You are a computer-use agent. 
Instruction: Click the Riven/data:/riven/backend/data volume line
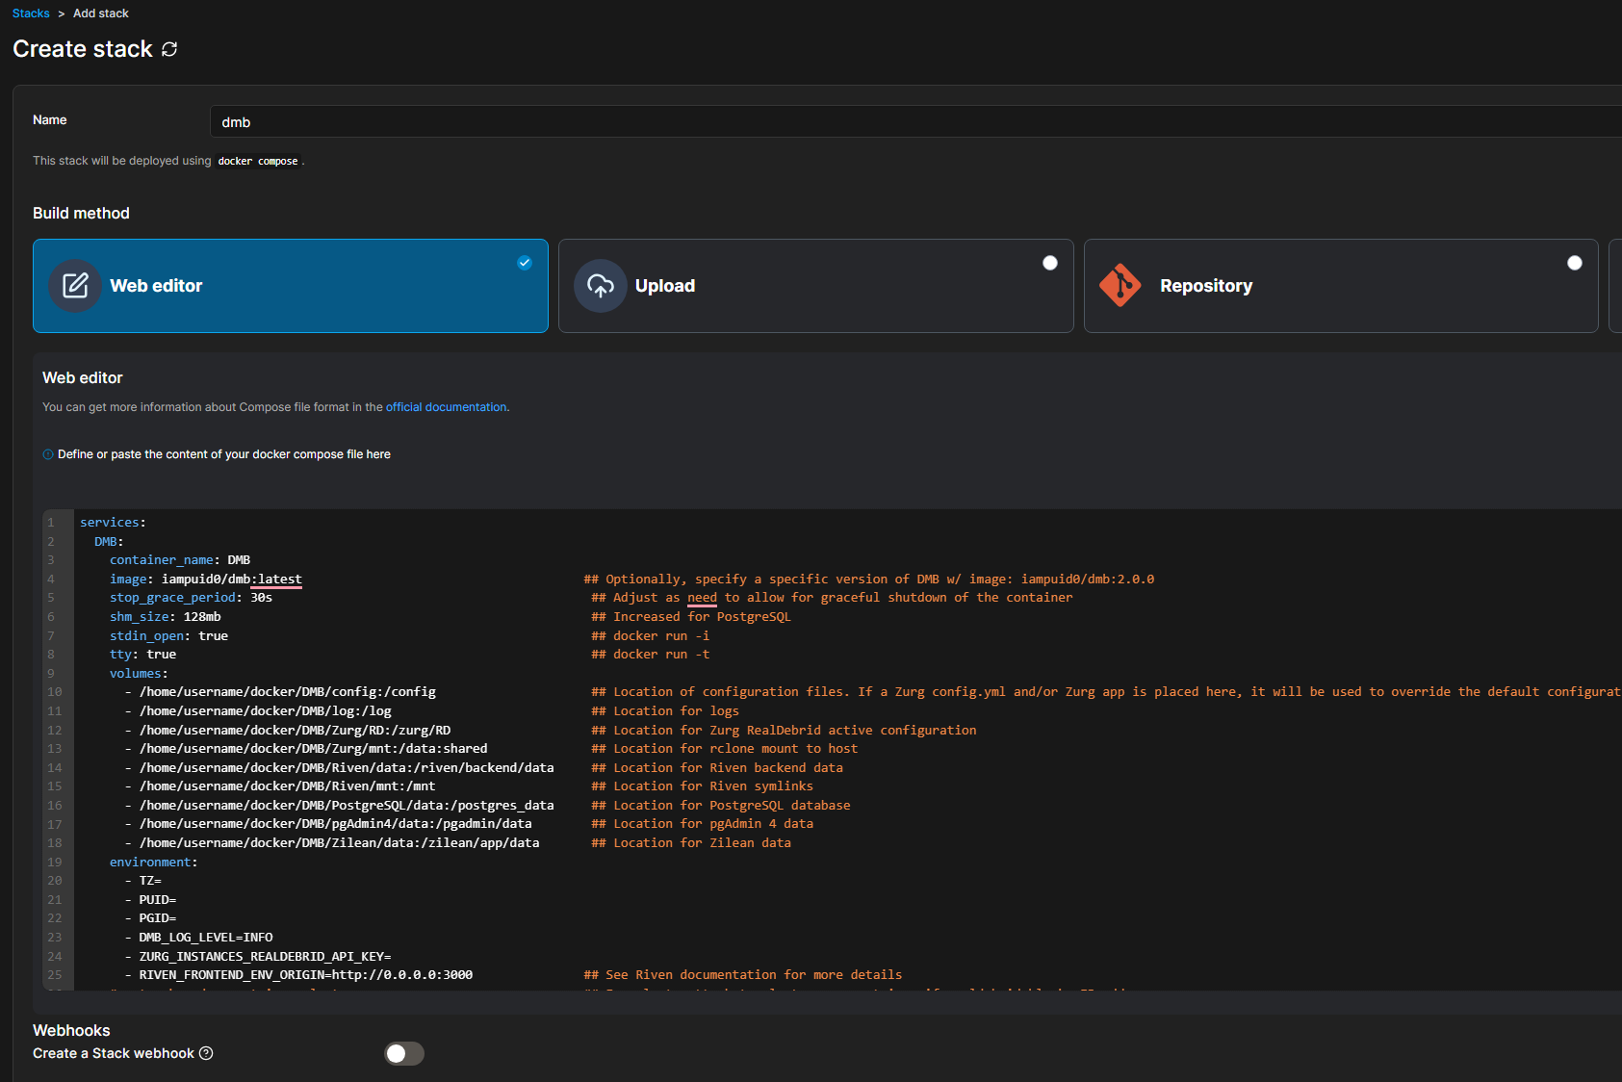pos(339,768)
